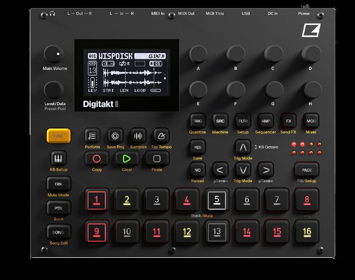The image size is (355, 280).
Task: Select the PTN pattern button
Action: [58, 208]
